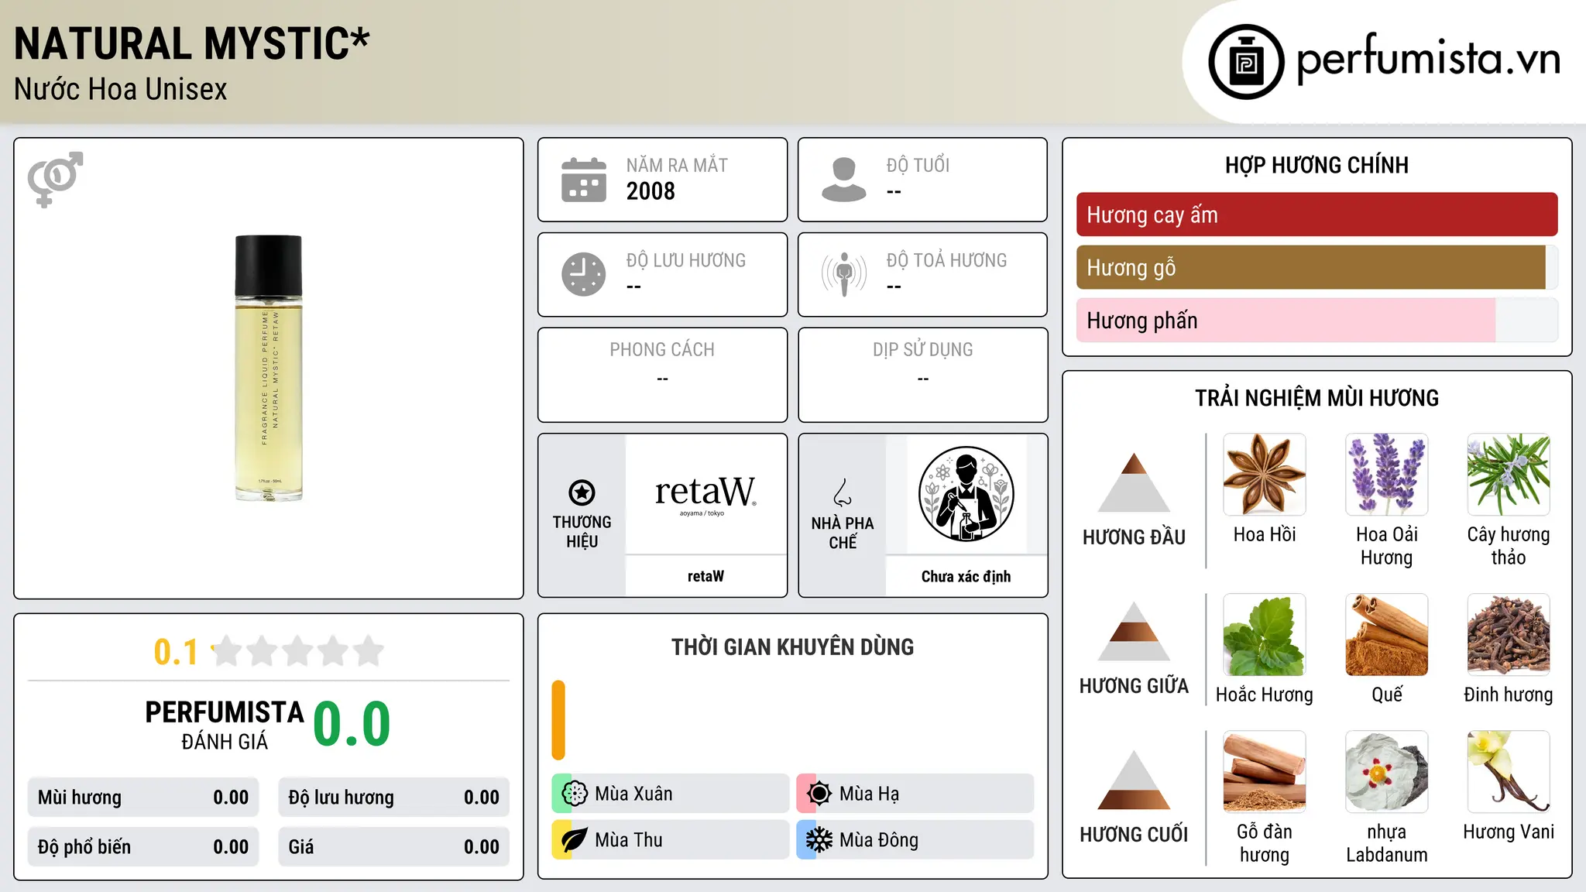This screenshot has height=892, width=1586.
Task: Select the Mùa Thu season button
Action: tap(671, 840)
